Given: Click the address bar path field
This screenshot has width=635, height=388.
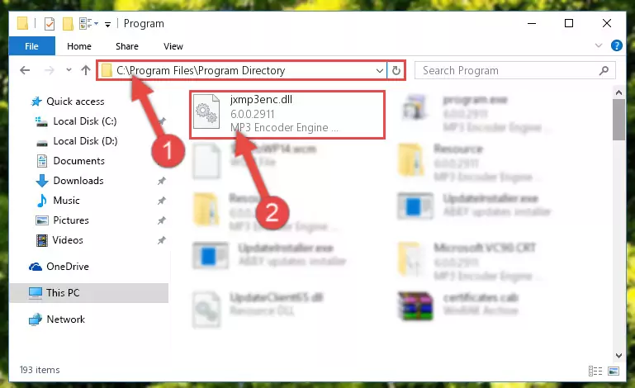Looking at the screenshot, I should pyautogui.click(x=241, y=70).
